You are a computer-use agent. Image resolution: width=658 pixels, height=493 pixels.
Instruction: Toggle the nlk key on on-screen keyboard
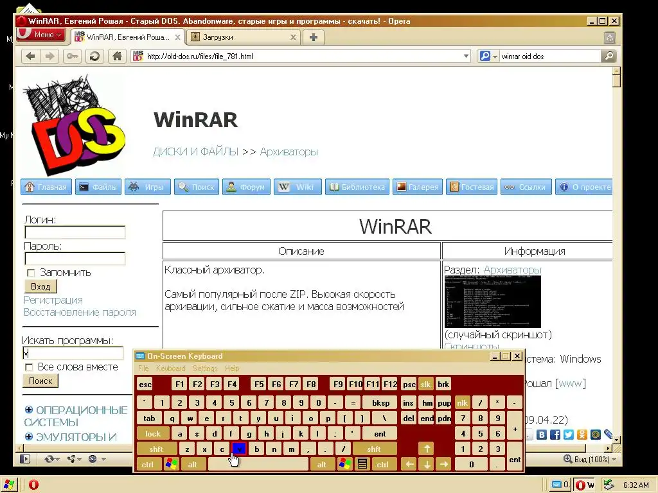[463, 403]
